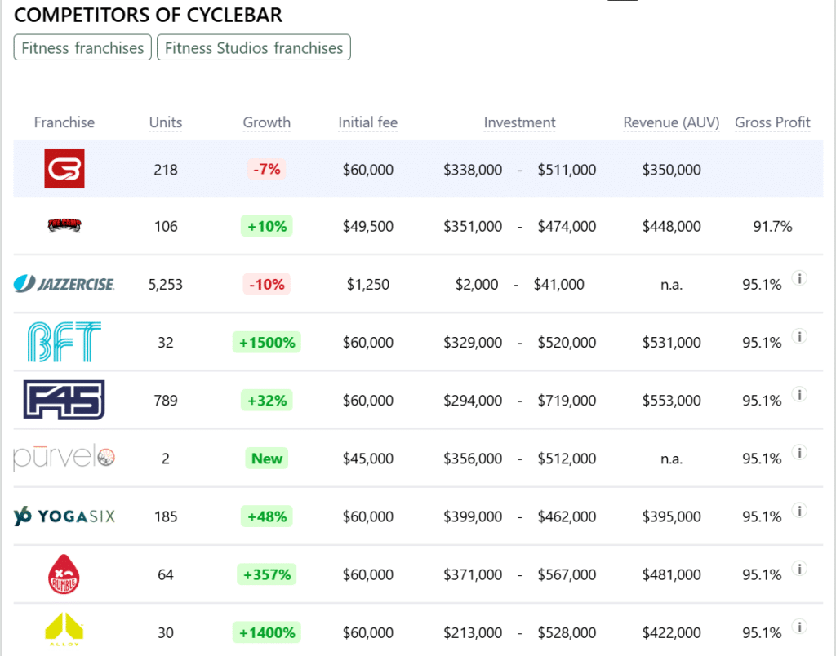Screen dimensions: 836x656
Task: Click the Franchise column header
Action: (x=64, y=122)
